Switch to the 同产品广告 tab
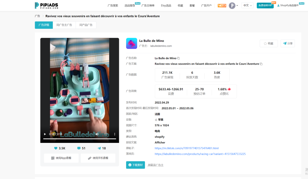Image resolution: width=308 pixels, height=179 pixels. [x=86, y=25]
